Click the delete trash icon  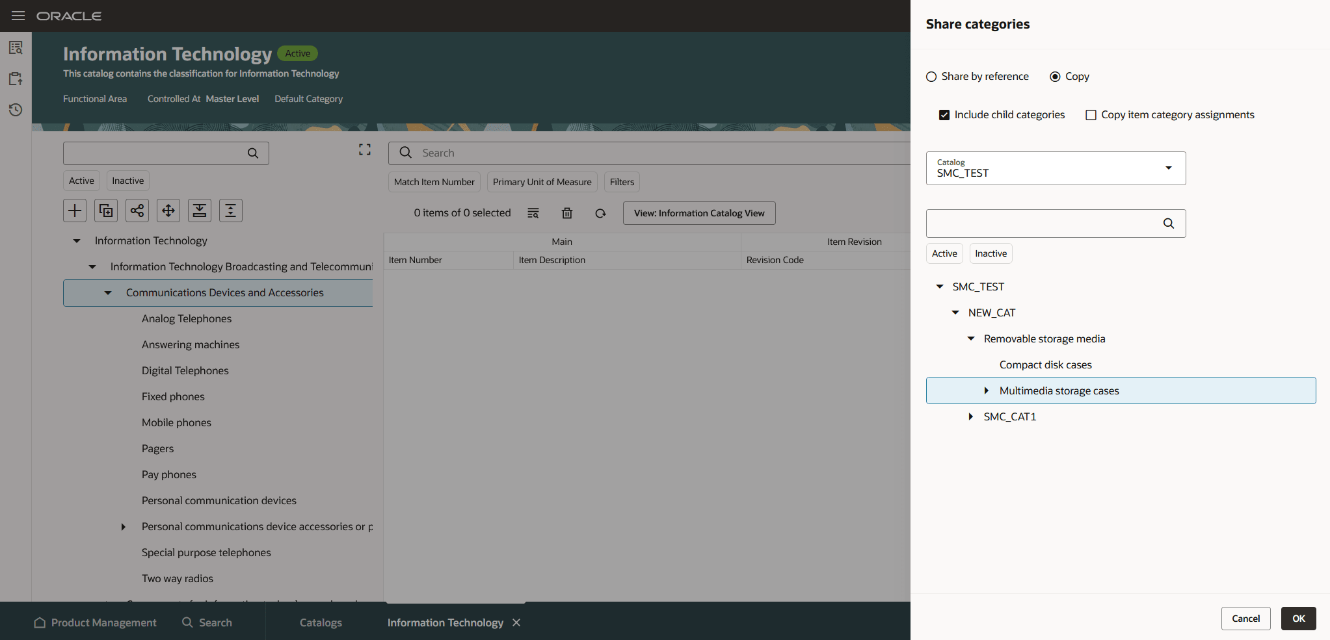(x=567, y=213)
